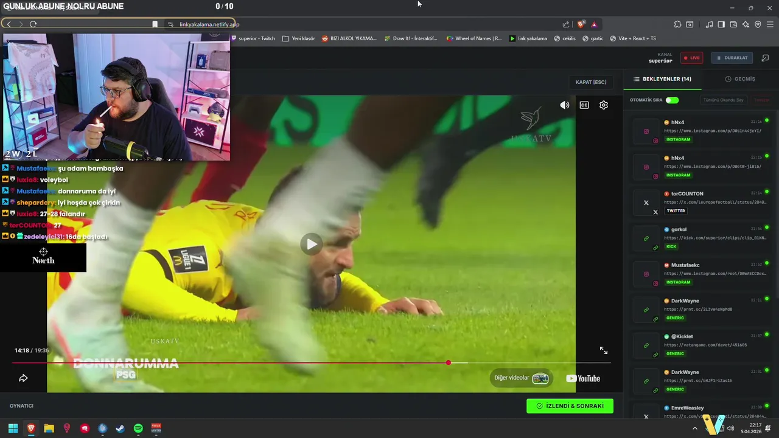Click the share icon in address bar
This screenshot has width=779, height=438.
(x=566, y=24)
